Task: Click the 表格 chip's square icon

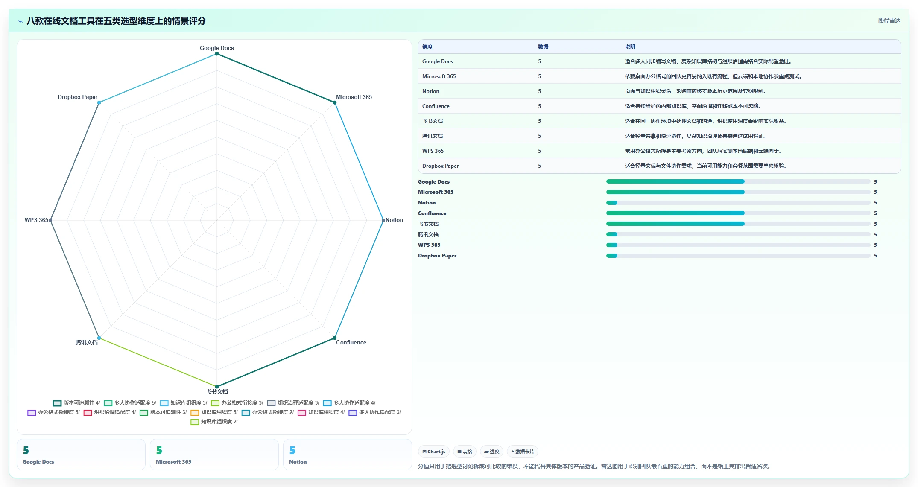Action: coord(459,452)
